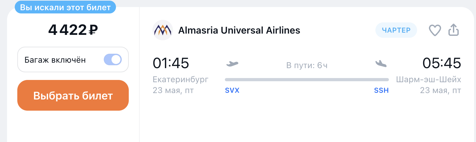Click the Выбрать билет button

[73, 95]
